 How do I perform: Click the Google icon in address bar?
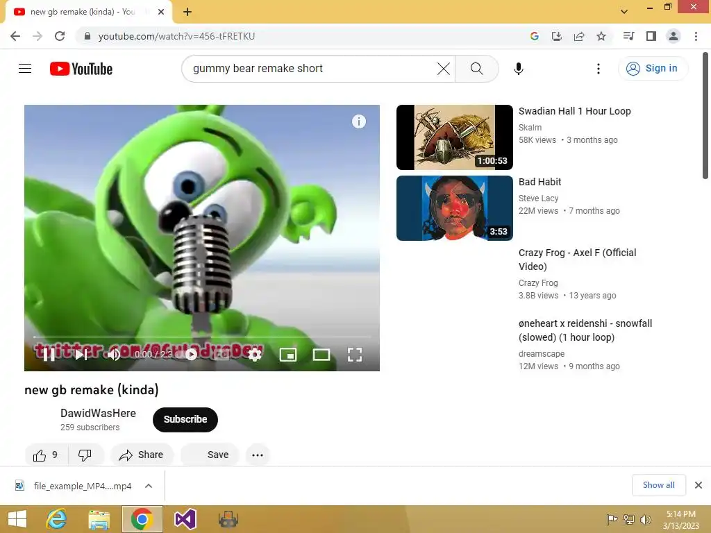535,36
